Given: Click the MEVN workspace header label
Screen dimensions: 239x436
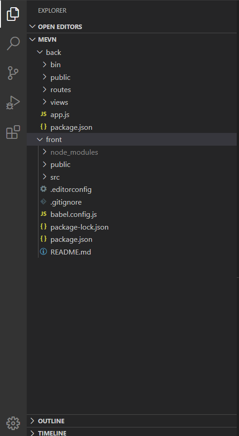Looking at the screenshot, I should click(x=47, y=39).
